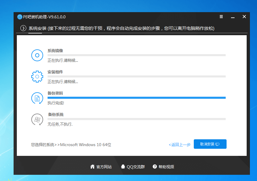Click 正在执行,请稍候... under 系统镜像
The image size is (257, 181).
pos(63,60)
